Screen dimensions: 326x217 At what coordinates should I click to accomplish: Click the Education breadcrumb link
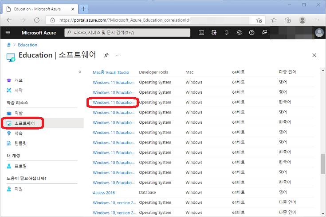[27, 45]
